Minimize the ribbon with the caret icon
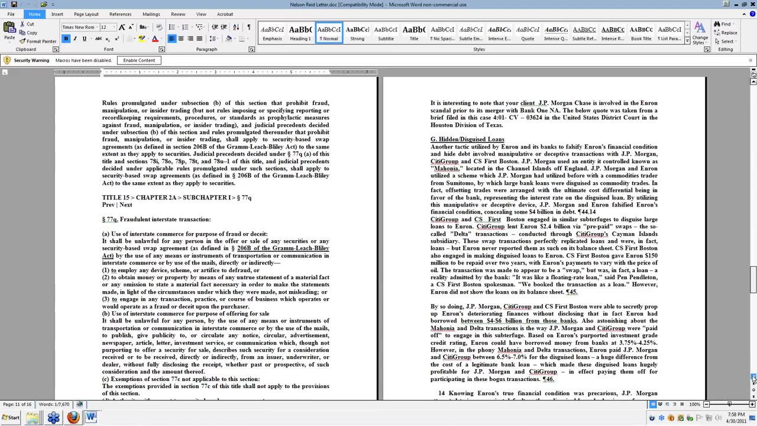Image resolution: width=757 pixels, height=426 pixels. click(x=744, y=14)
